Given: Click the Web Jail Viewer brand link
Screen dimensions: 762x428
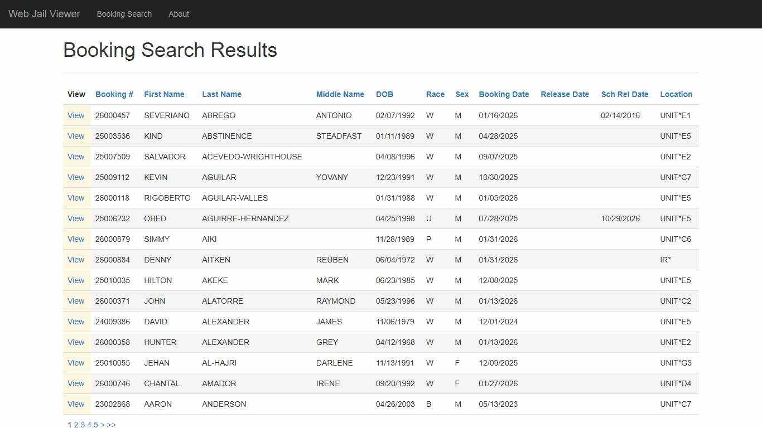Looking at the screenshot, I should pyautogui.click(x=44, y=14).
